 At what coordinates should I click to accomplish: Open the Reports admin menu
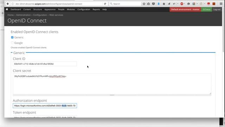[96, 10]
